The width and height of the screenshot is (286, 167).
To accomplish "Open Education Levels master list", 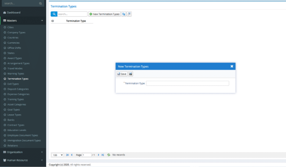I will pos(17,130).
